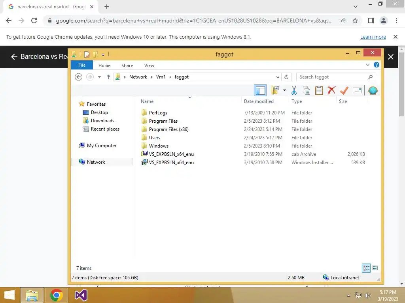Open Visual Studio from taskbar
The image size is (405, 303).
81,295
